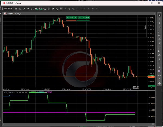Switch to the h4 timeframe
The width and height of the screenshot is (163, 127).
pos(81,9)
